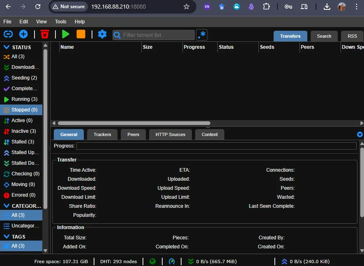Open the RSS tab
Image resolution: width=364 pixels, height=266 pixels.
tap(352, 36)
